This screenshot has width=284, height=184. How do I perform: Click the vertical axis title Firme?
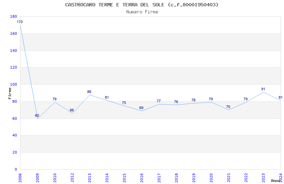[x=10, y=93]
